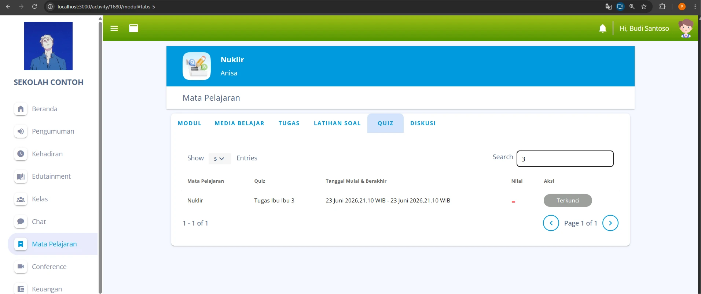This screenshot has width=701, height=294.
Task: Open the Show entries dropdown
Action: pyautogui.click(x=220, y=159)
